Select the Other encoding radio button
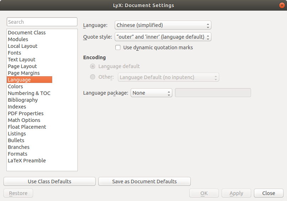Viewport: 287px width, 201px height. point(93,77)
